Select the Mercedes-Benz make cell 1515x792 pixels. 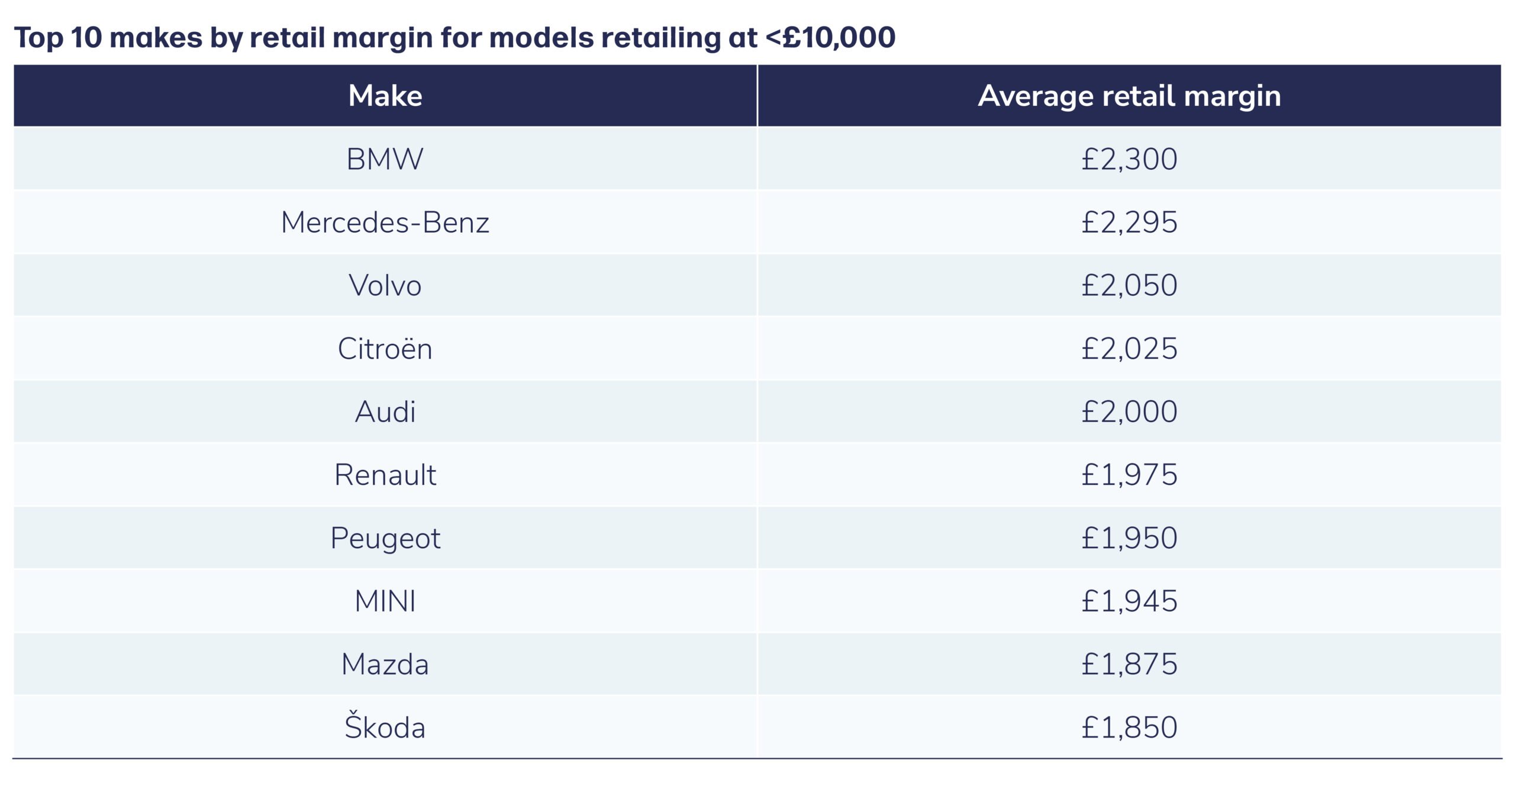[385, 223]
